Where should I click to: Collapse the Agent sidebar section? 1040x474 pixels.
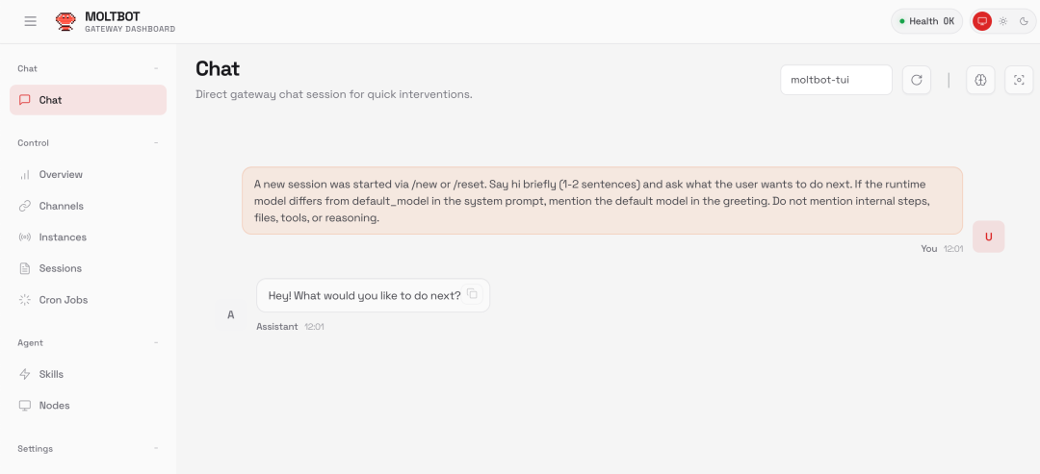(156, 343)
